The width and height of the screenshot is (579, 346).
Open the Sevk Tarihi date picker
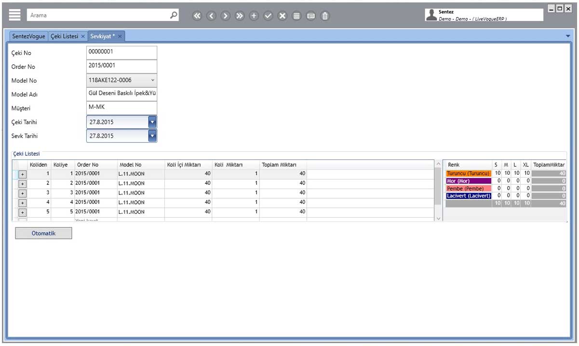click(152, 136)
